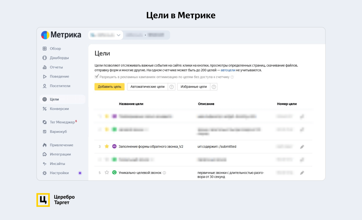Click the Настройки gear icon
This screenshot has height=220, width=362.
pyautogui.click(x=45, y=173)
